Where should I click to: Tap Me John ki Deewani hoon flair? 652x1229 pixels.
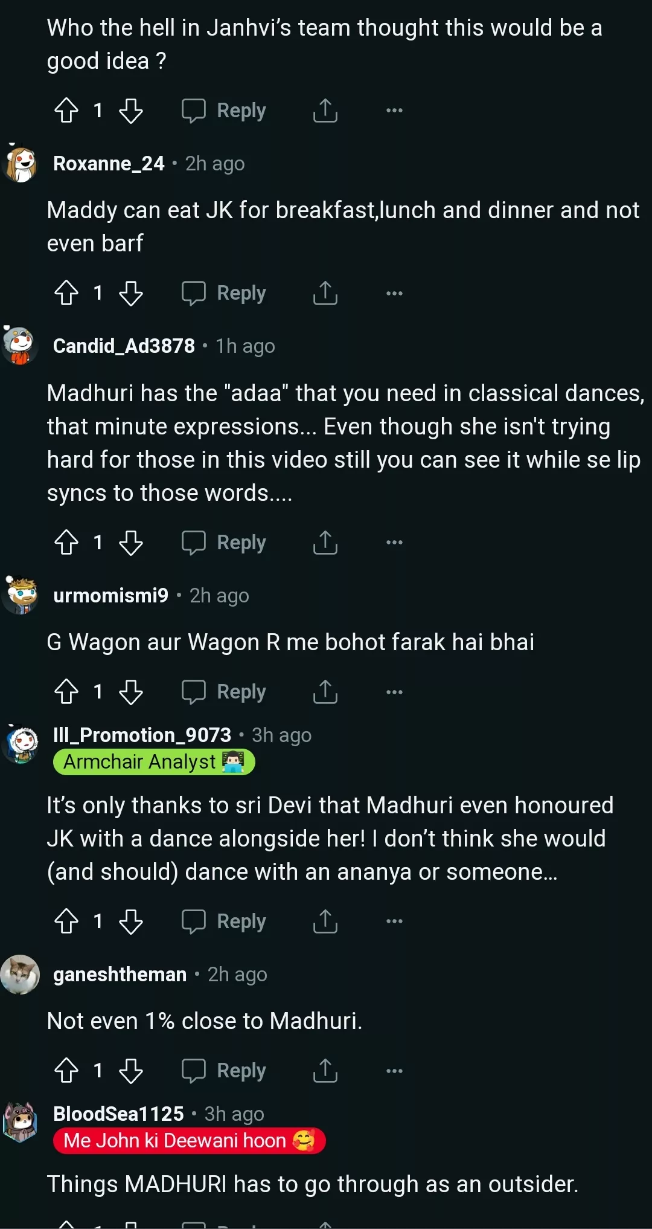(x=189, y=1141)
